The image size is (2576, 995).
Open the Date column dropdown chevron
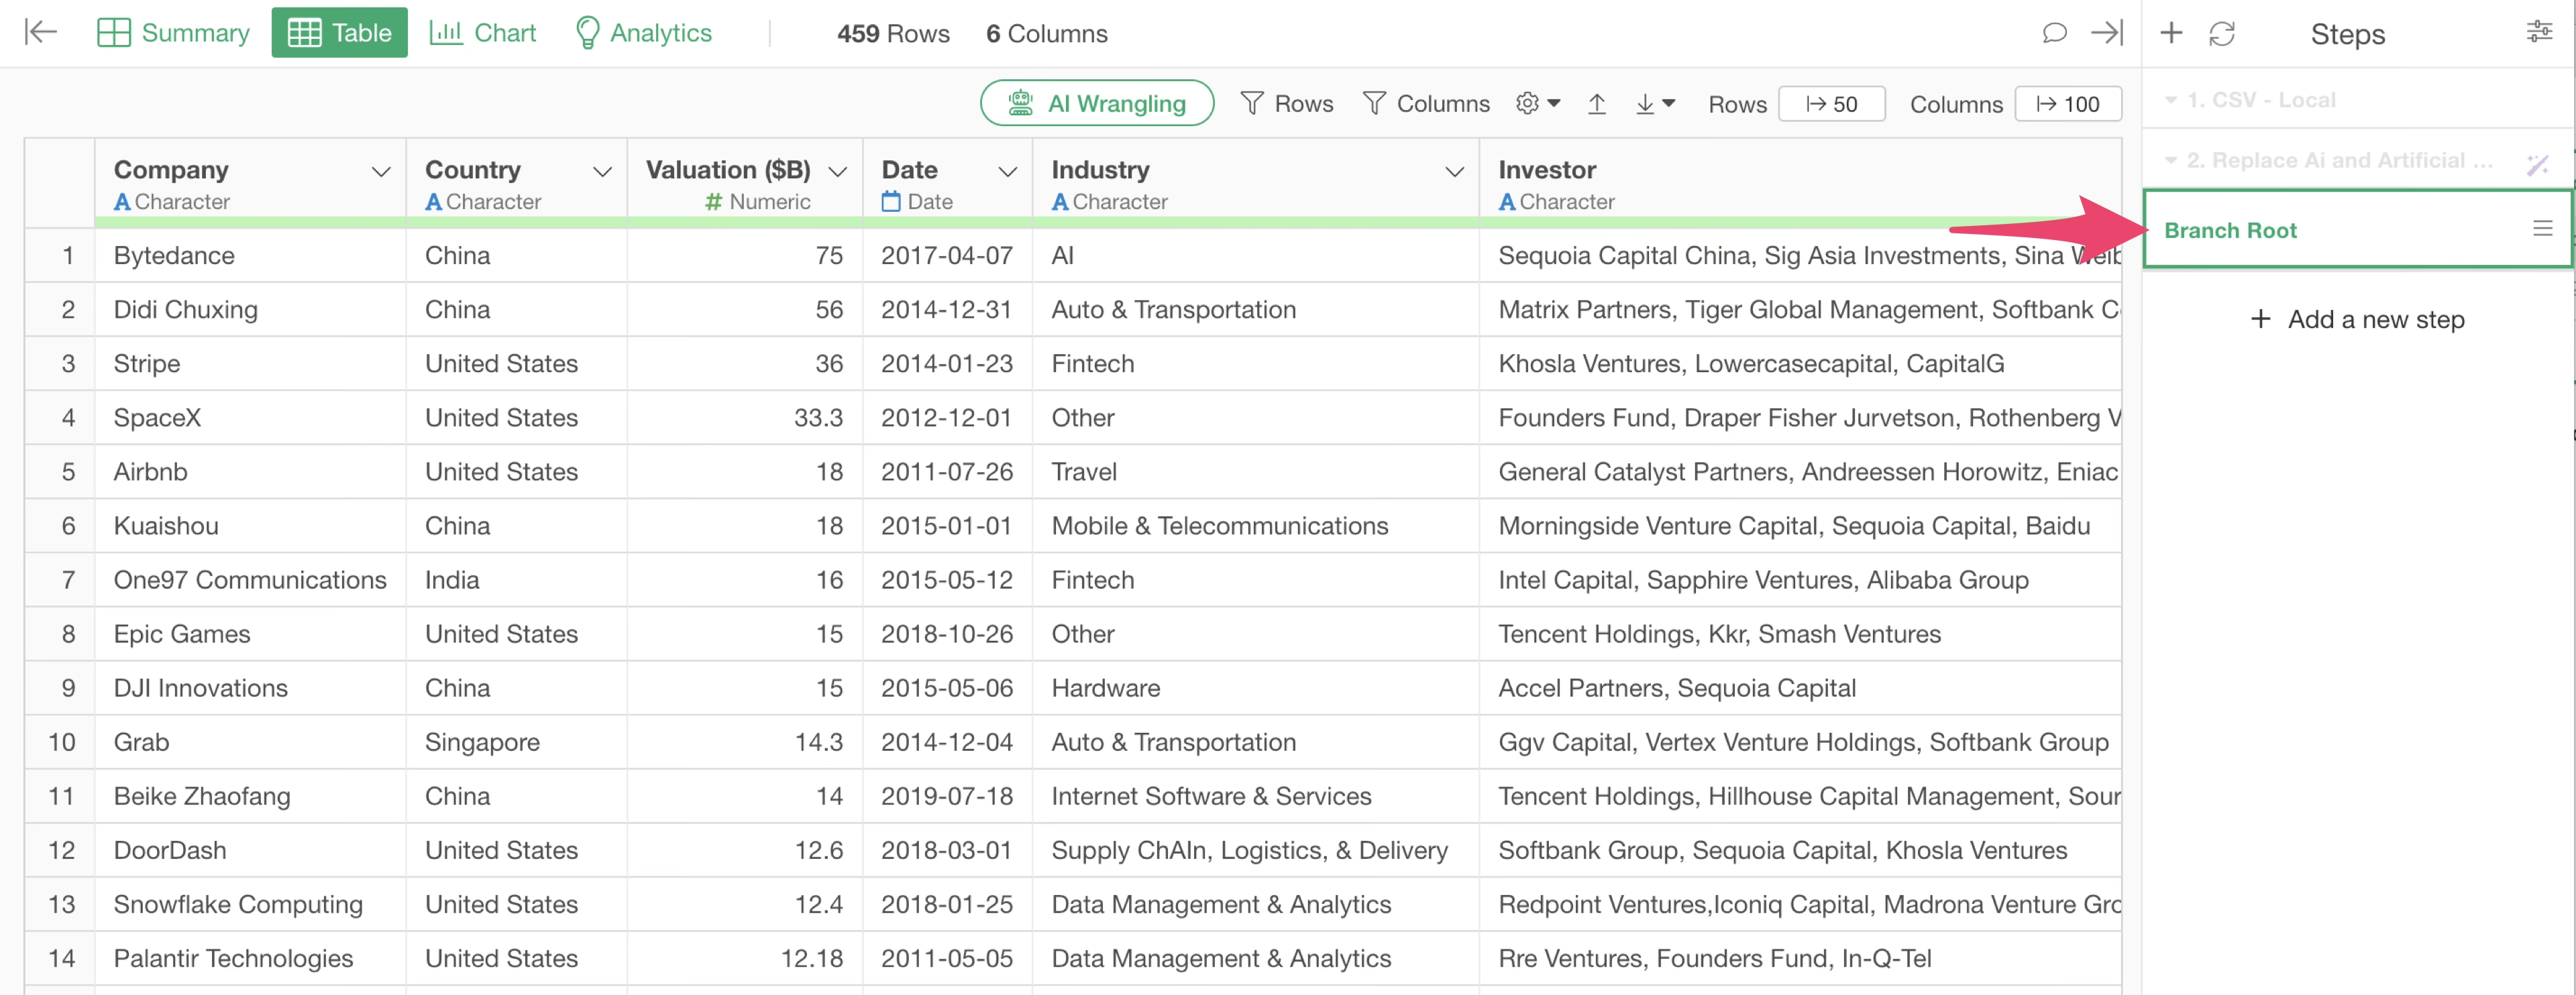[1008, 172]
